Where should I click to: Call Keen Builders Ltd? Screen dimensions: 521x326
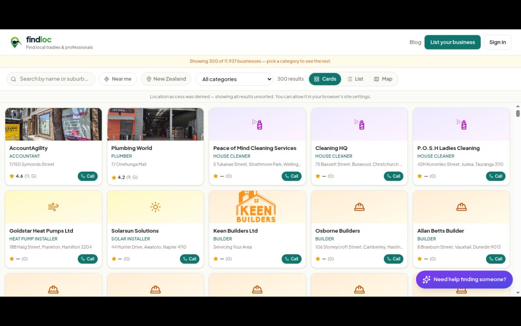click(292, 259)
